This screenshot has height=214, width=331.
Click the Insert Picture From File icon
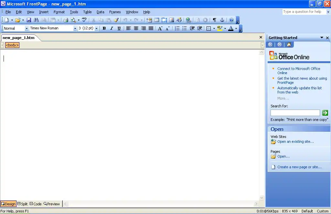pyautogui.click(x=172, y=20)
